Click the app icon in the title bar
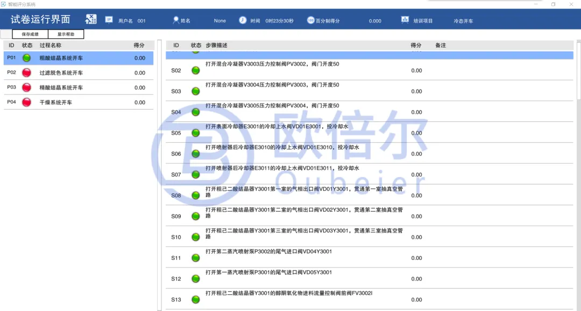This screenshot has width=581, height=311. (3, 4)
